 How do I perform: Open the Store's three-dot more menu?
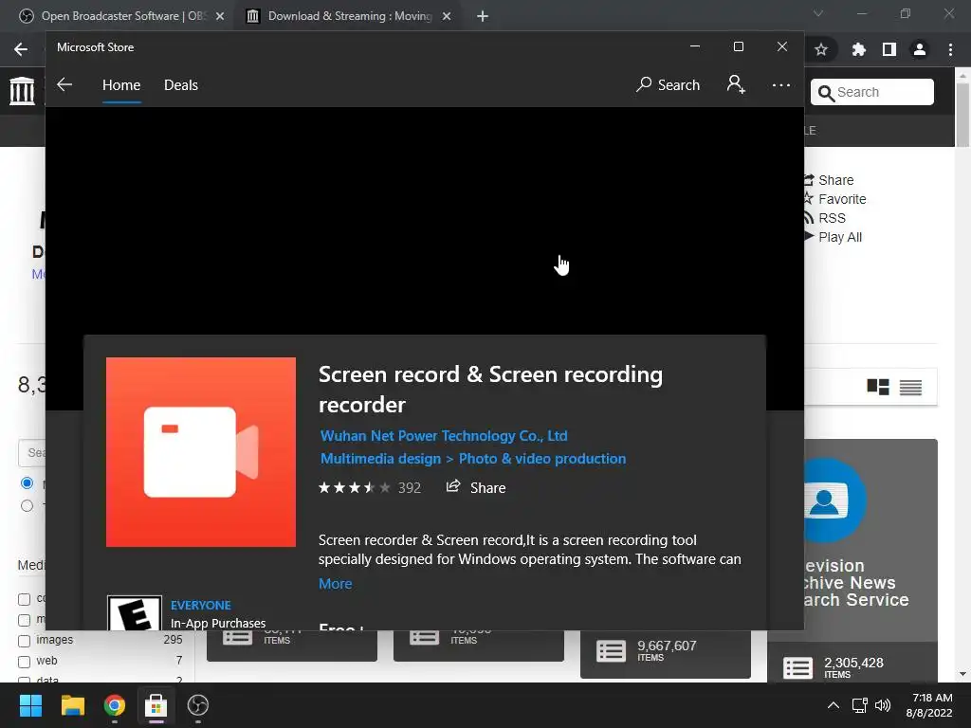pos(781,84)
